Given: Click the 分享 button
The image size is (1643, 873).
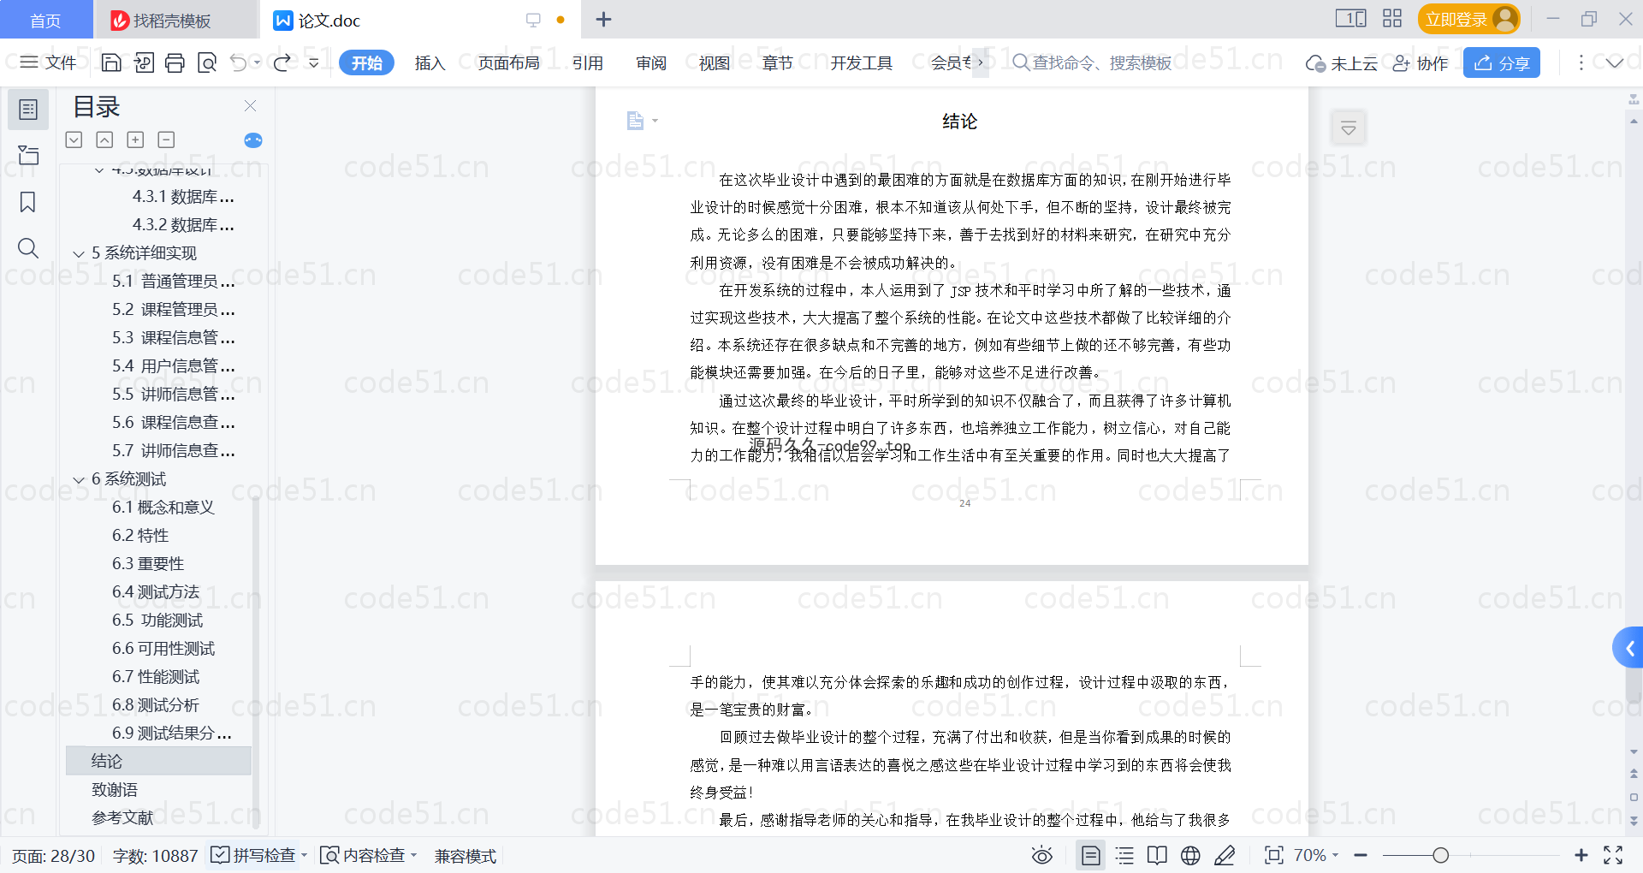Looking at the screenshot, I should (1502, 62).
